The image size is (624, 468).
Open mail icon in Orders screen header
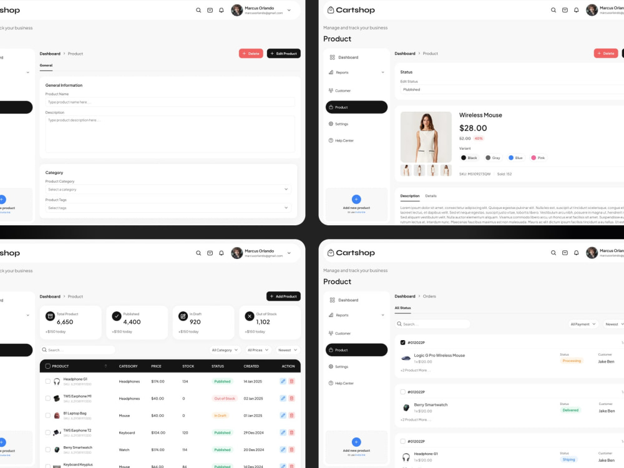(565, 253)
